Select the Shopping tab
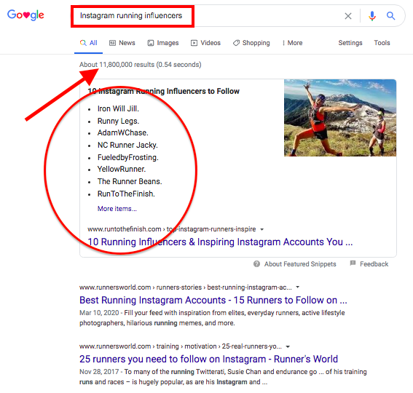The height and width of the screenshot is (393, 413). click(251, 43)
